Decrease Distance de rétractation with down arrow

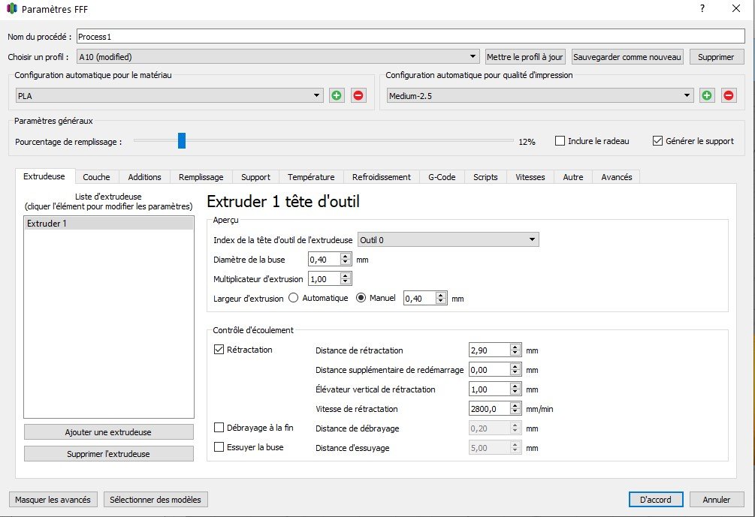pyautogui.click(x=515, y=353)
